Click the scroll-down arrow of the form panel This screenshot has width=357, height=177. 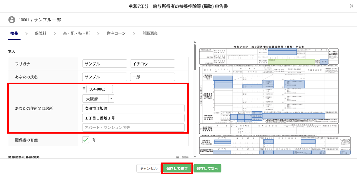[194, 156]
